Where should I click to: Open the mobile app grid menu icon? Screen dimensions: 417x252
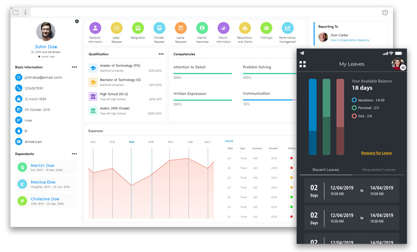click(x=303, y=64)
